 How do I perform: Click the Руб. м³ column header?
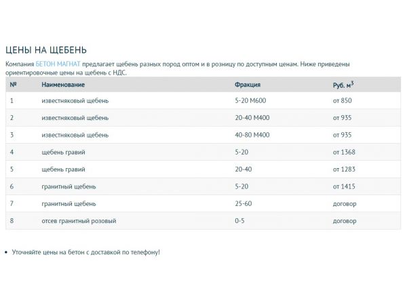pos(343,85)
